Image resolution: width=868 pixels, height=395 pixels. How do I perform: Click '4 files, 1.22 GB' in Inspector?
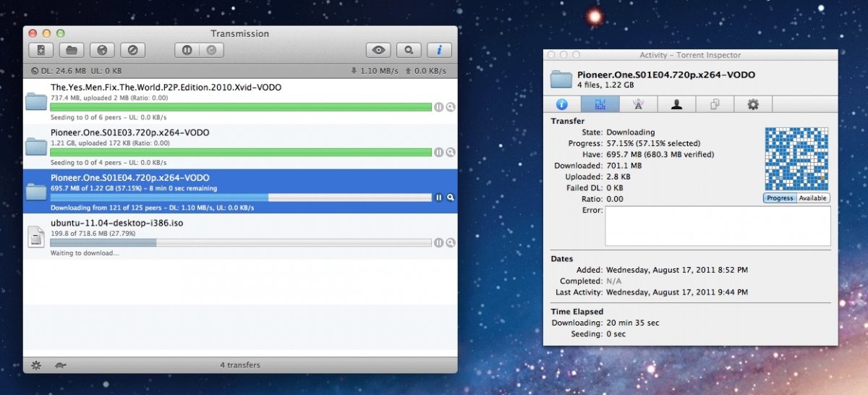coord(605,85)
